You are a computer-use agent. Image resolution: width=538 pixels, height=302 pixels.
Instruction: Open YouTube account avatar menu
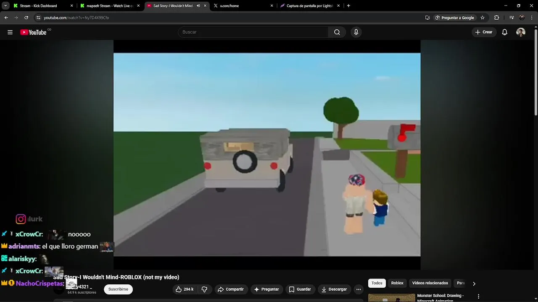tap(521, 32)
